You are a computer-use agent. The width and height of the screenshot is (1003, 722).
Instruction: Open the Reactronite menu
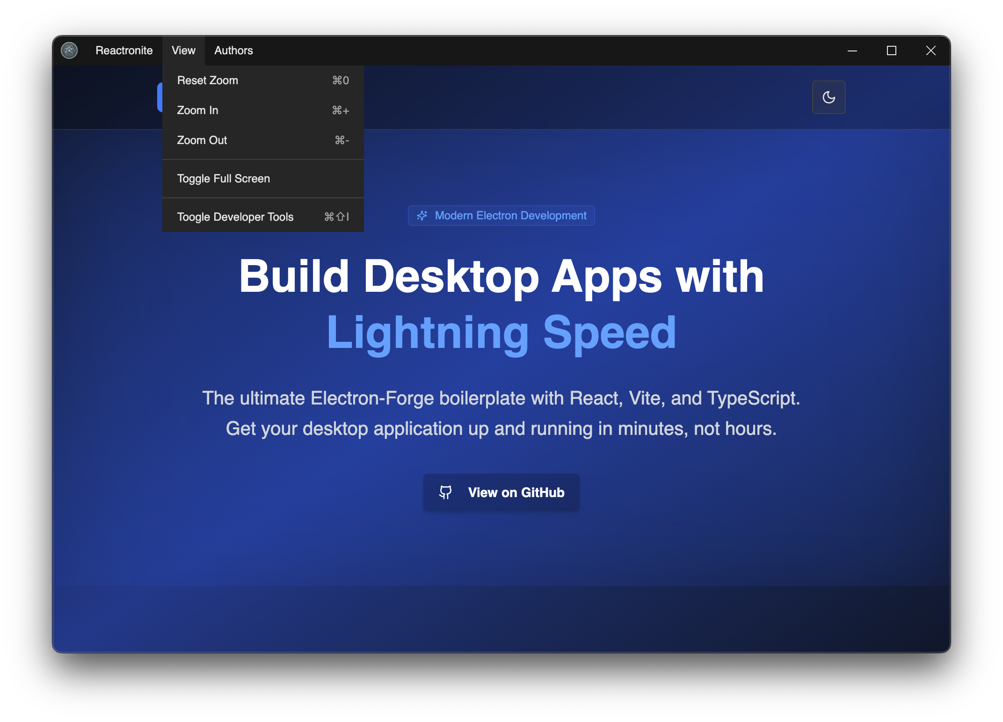(124, 51)
